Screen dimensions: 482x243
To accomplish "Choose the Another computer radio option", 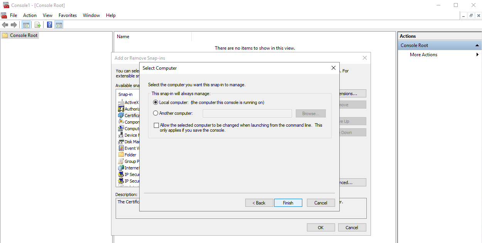I will coord(156,113).
